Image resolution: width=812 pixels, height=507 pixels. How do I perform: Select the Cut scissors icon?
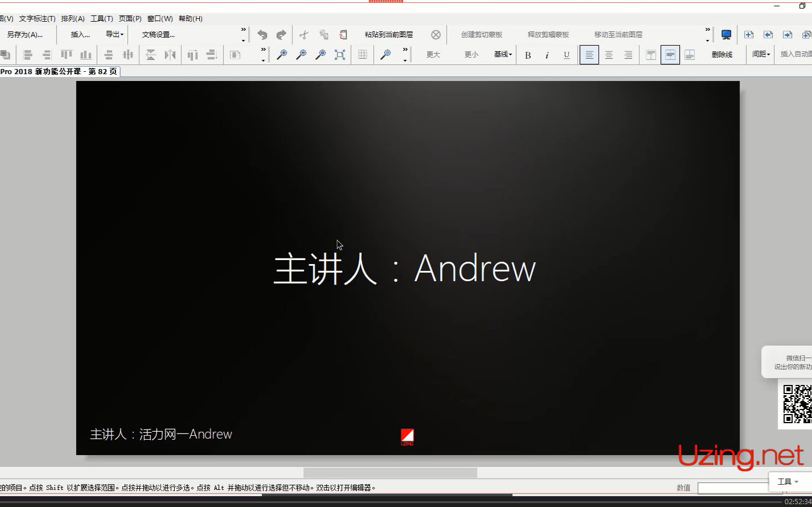[x=304, y=34]
